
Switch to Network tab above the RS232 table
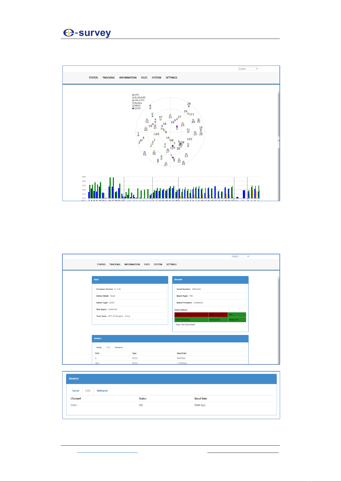click(119, 348)
